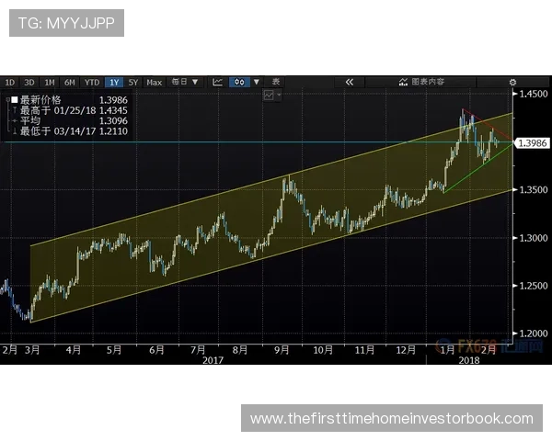
Task: Open chart settings gear icon
Action: pyautogui.click(x=512, y=82)
